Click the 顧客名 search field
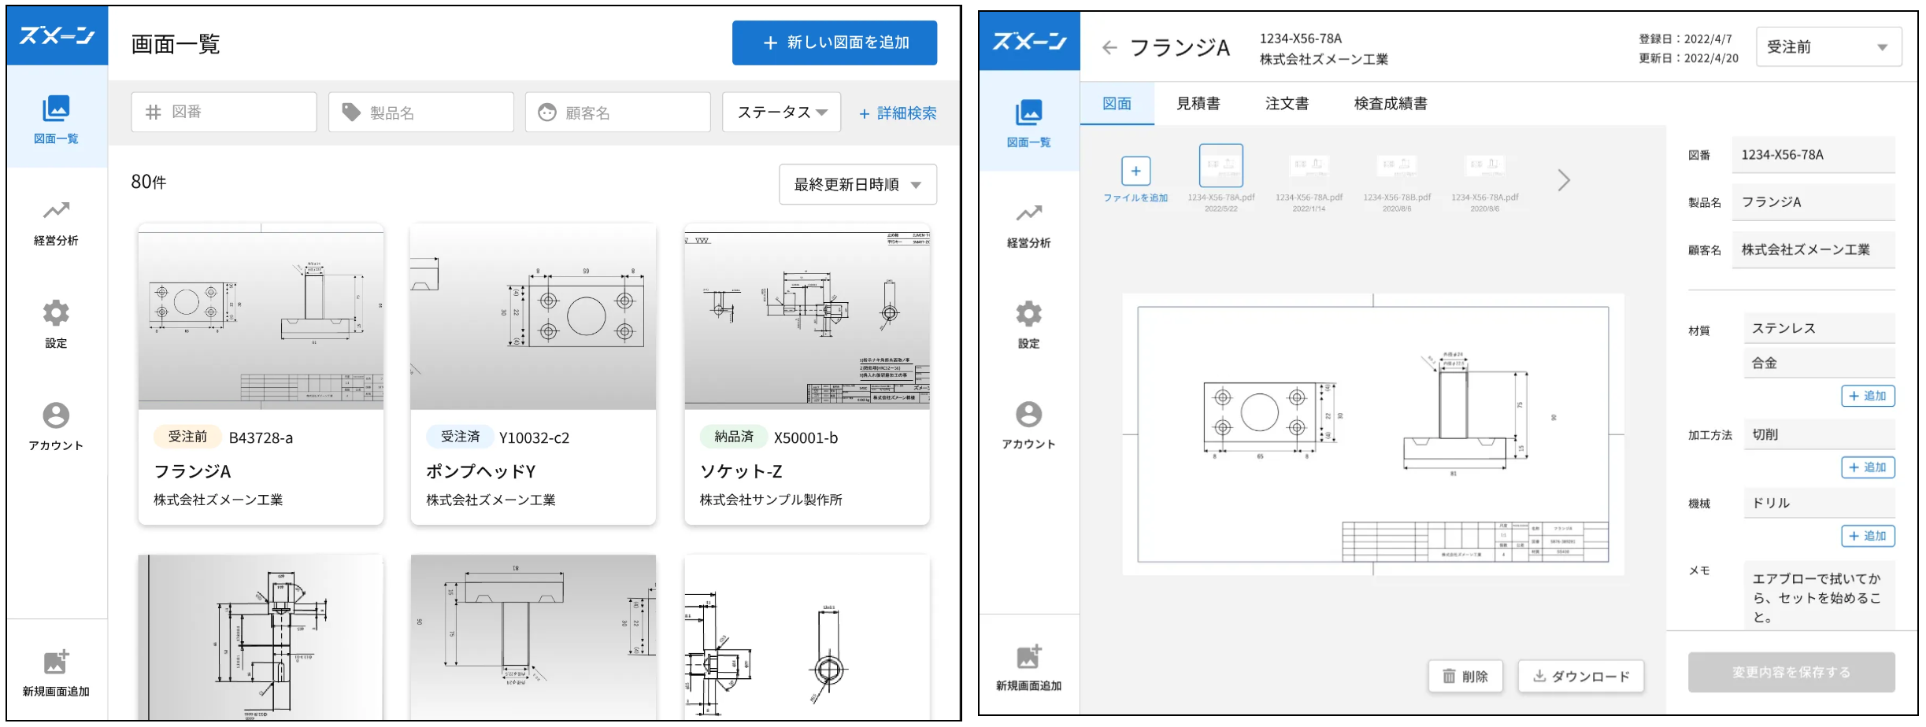Screen dimensions: 1926x727 coord(618,112)
